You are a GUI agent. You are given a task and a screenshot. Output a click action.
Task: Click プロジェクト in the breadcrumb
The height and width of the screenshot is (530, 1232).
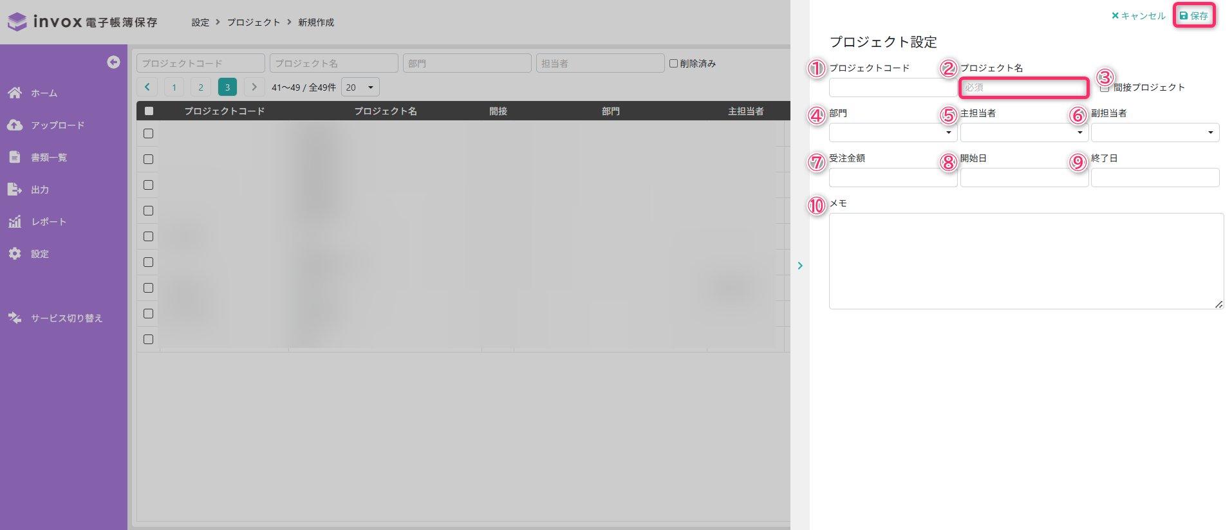pyautogui.click(x=254, y=22)
